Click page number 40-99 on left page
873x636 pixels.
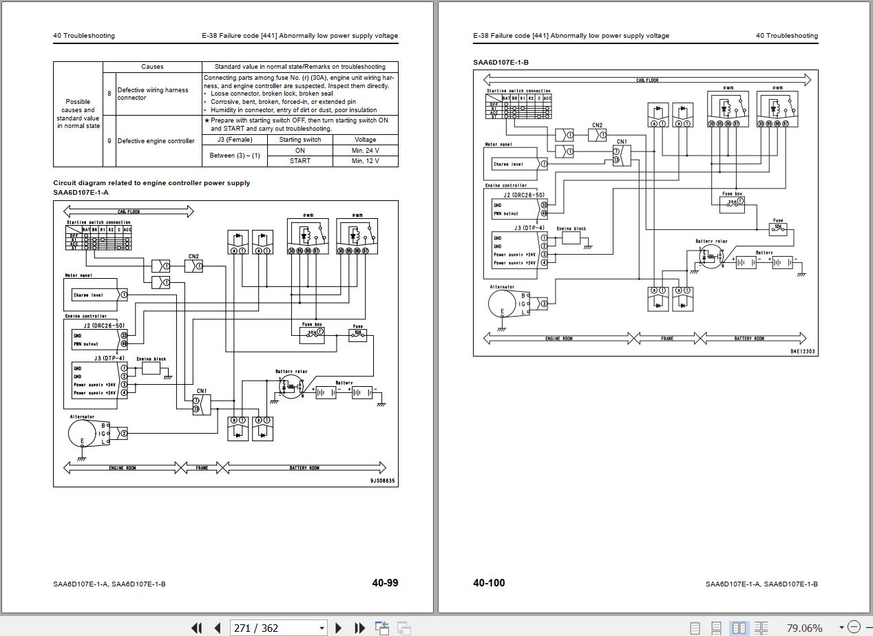click(385, 583)
